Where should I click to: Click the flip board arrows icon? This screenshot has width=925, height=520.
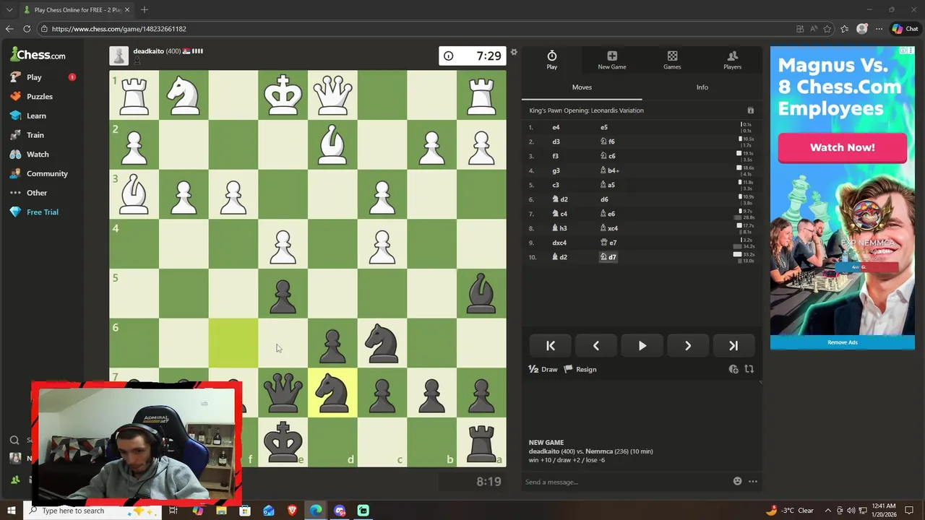749,370
